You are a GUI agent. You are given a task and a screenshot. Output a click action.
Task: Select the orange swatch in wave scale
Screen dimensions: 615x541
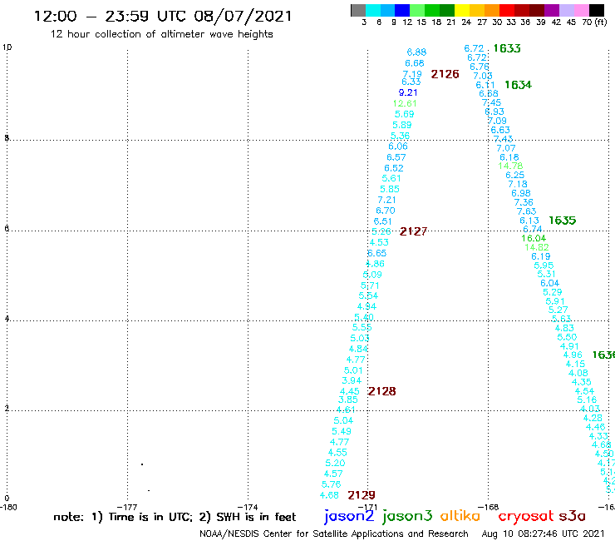[x=492, y=10]
